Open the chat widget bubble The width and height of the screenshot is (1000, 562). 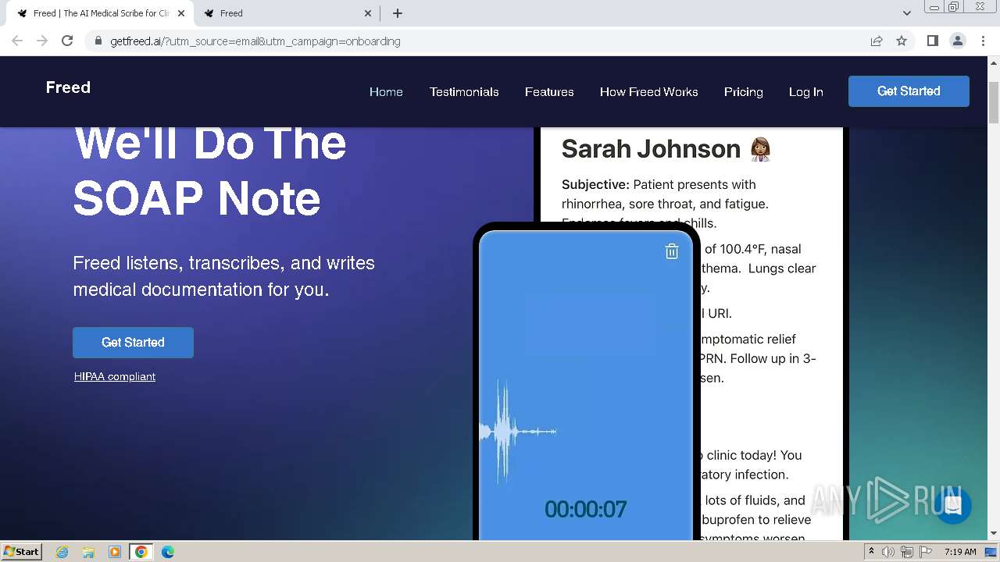pos(952,505)
